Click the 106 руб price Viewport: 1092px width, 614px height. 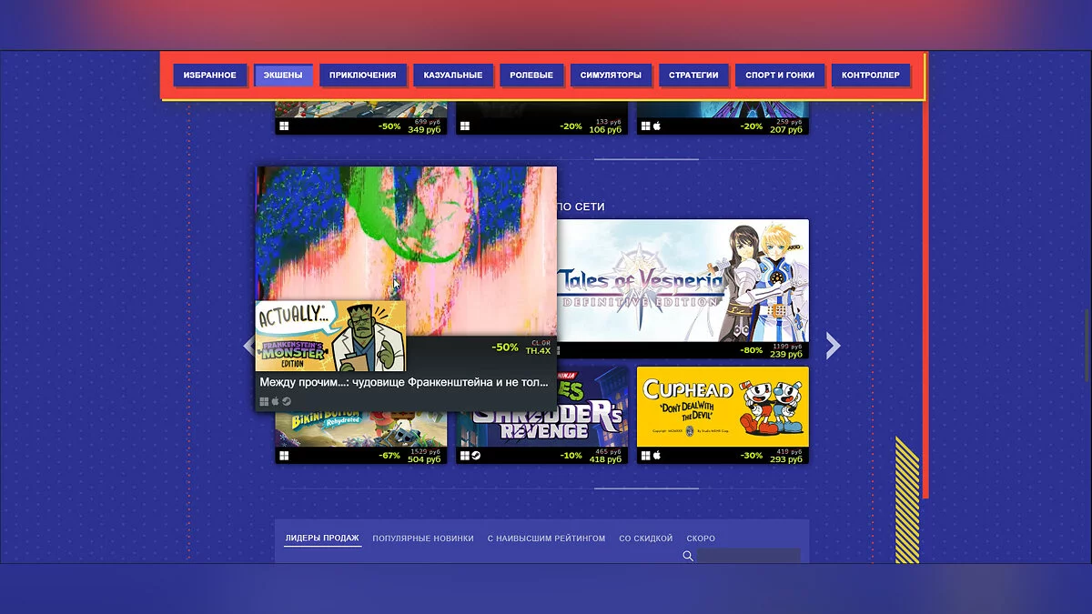pos(605,130)
